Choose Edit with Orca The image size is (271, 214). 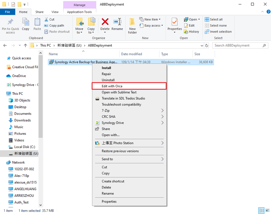point(129,86)
